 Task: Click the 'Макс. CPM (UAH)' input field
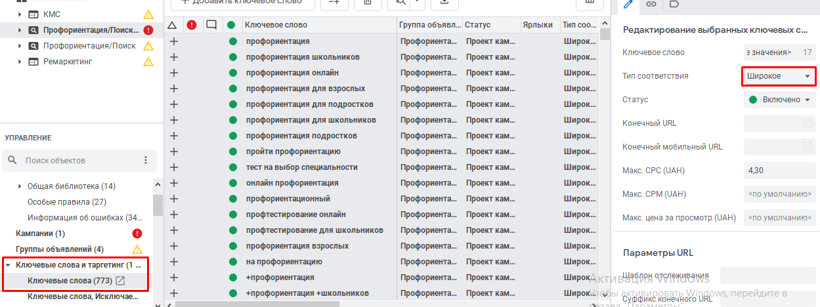(780, 194)
